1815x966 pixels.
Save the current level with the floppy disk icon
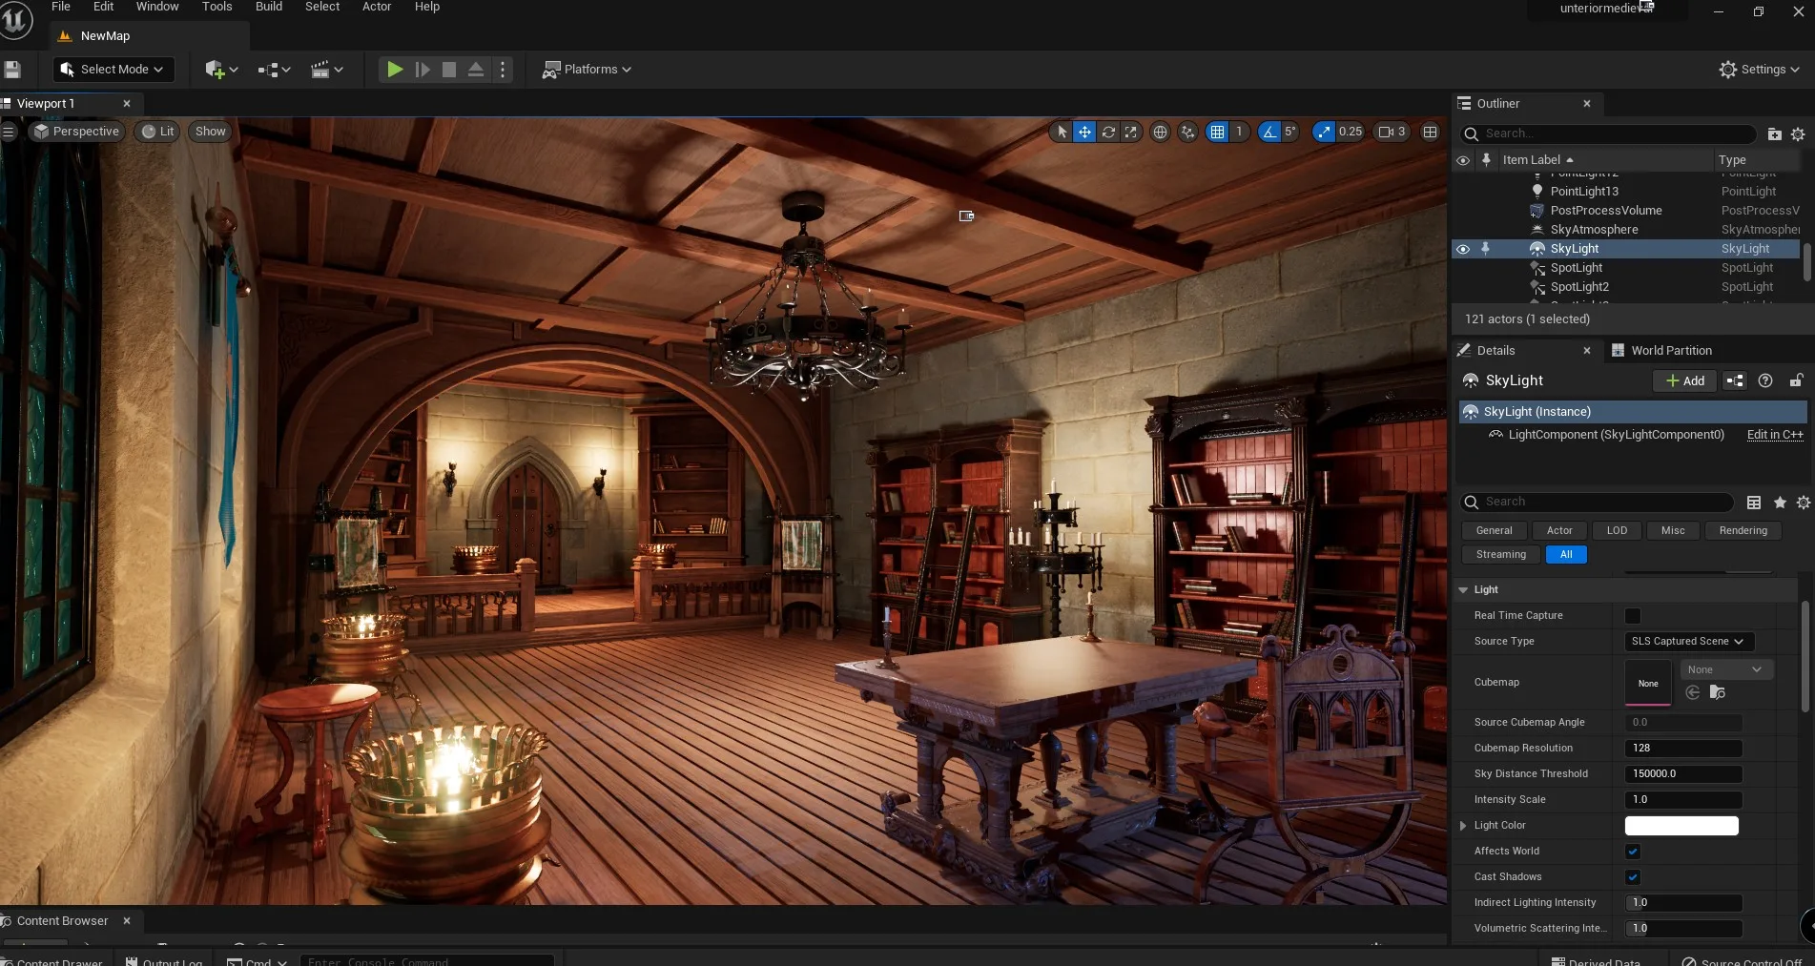click(12, 70)
